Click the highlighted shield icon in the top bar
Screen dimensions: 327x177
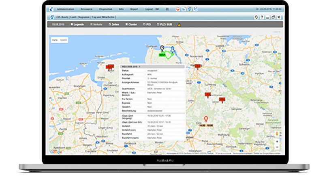(189, 9)
